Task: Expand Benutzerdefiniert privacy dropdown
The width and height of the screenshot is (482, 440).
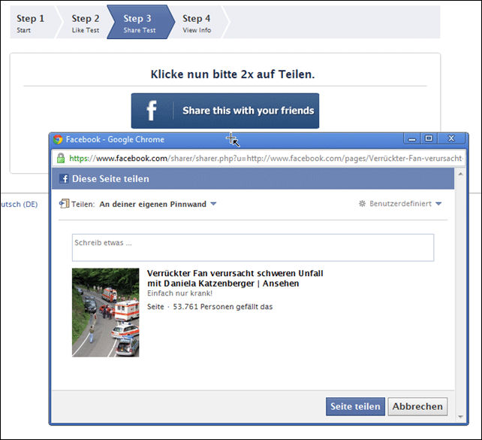Action: [x=405, y=204]
